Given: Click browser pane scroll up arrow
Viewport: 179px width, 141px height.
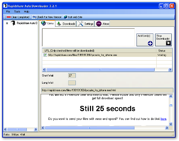Looking at the screenshot, I should (x=171, y=96).
